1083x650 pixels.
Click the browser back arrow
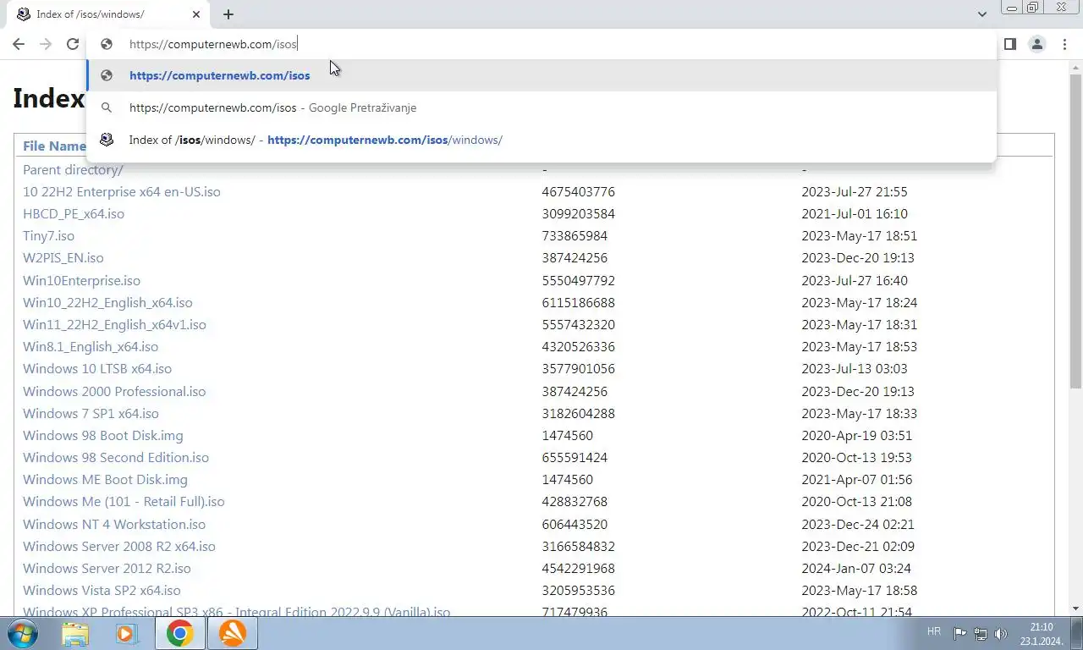[x=19, y=44]
